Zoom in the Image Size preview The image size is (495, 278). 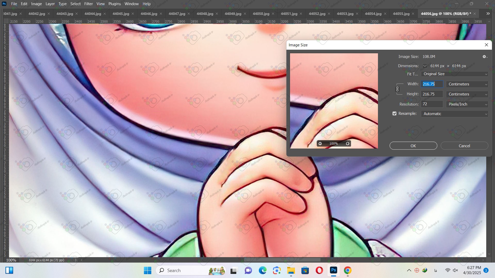click(348, 144)
